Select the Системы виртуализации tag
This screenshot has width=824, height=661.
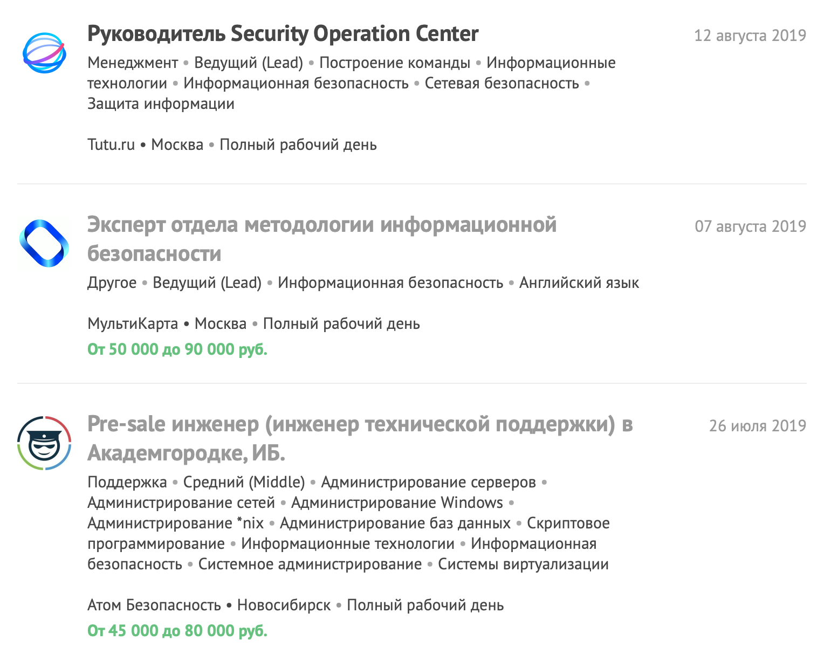(x=523, y=564)
